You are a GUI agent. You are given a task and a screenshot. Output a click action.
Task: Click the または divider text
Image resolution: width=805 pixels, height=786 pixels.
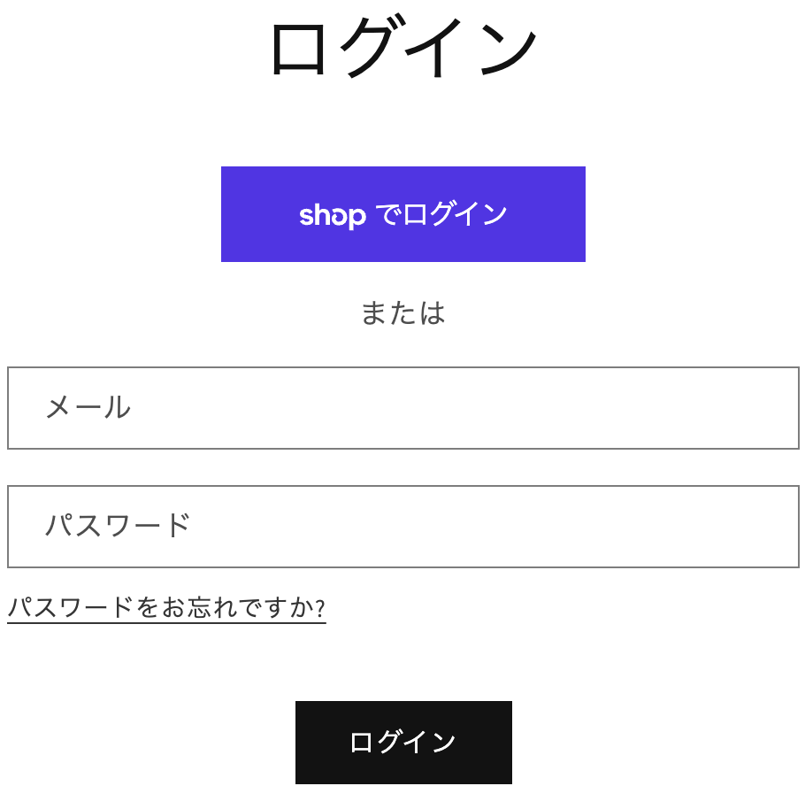coord(402,312)
